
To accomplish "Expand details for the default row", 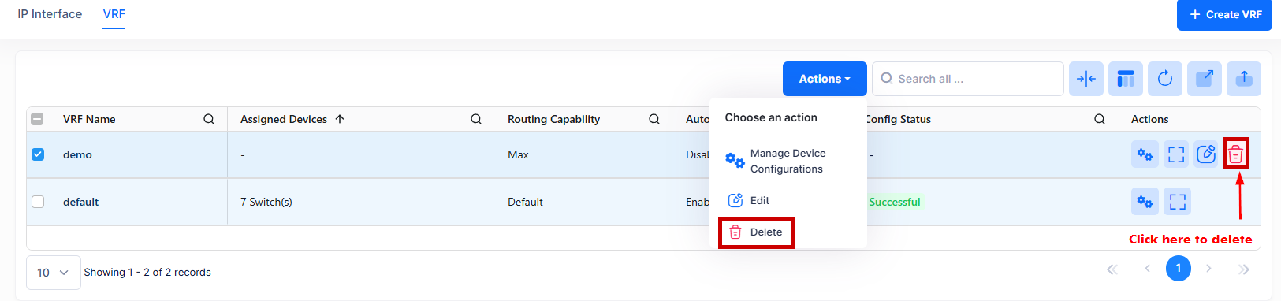I will 1177,202.
